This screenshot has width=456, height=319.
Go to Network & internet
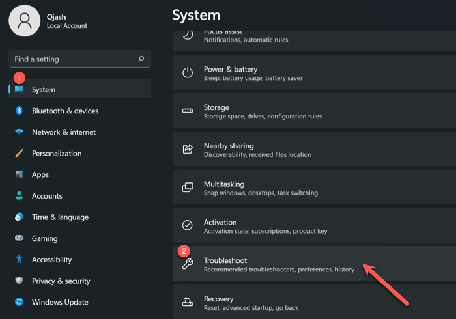point(80,132)
